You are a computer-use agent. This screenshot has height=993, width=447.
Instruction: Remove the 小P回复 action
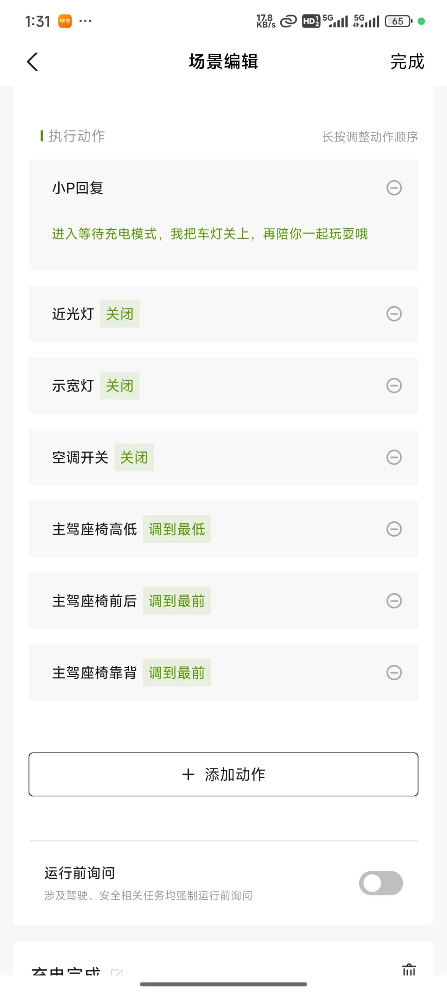tap(394, 188)
